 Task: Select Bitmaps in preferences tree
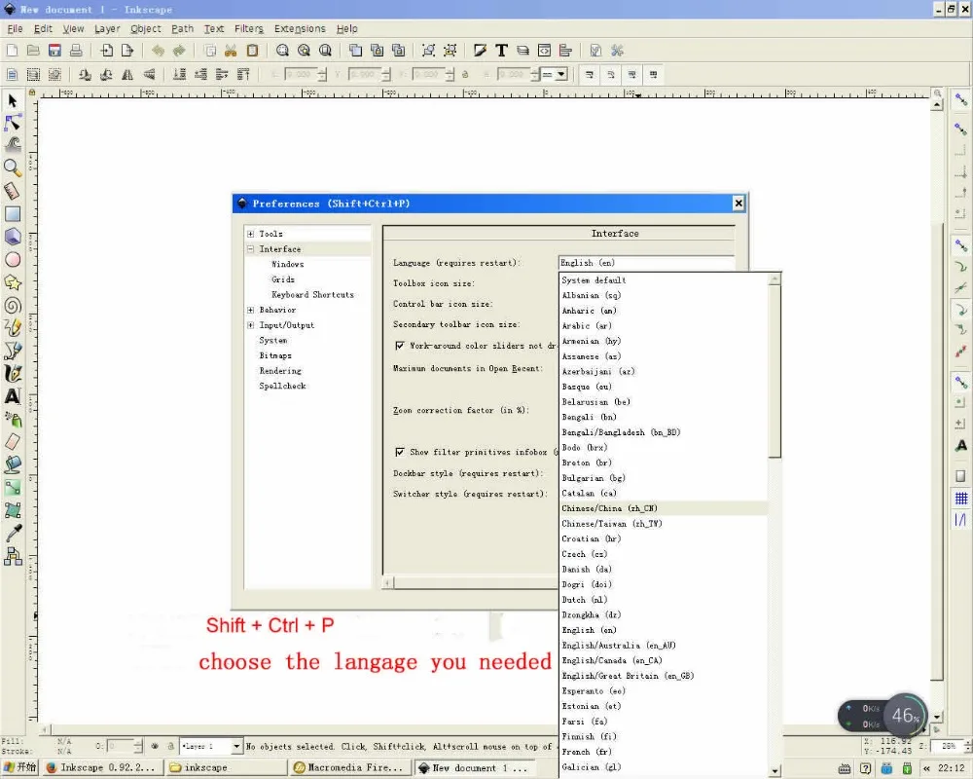coord(275,355)
